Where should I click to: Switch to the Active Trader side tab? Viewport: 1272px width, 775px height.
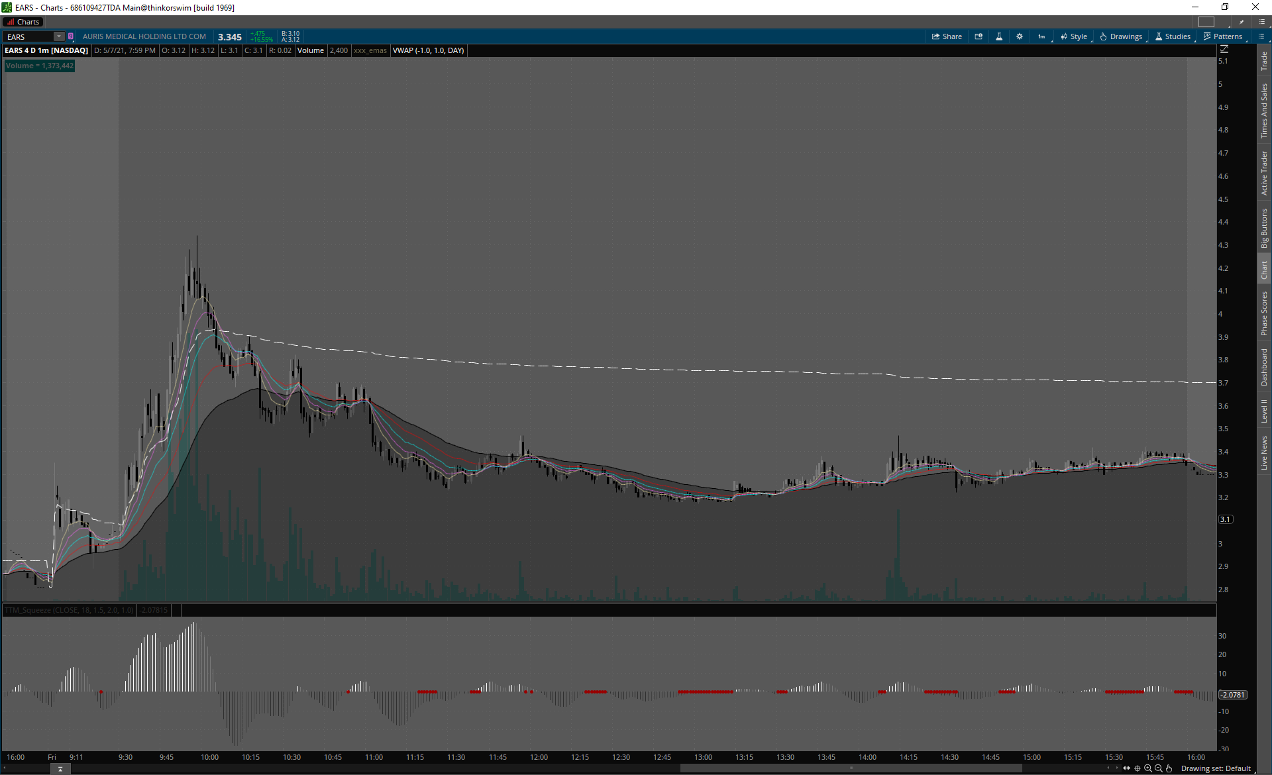pos(1264,173)
